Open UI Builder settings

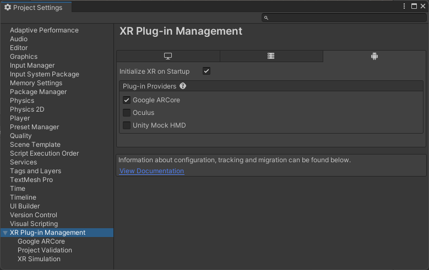pyautogui.click(x=25, y=206)
